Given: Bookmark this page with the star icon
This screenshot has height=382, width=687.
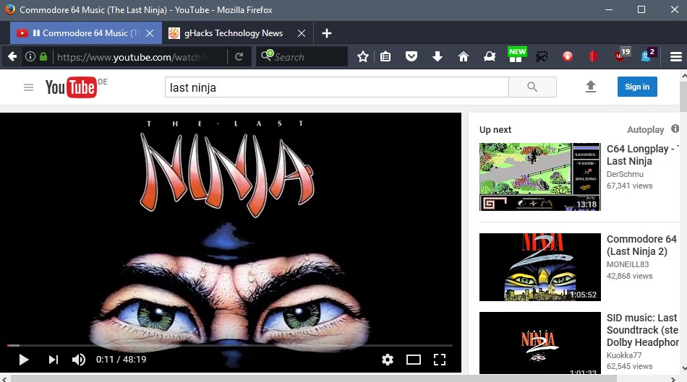Looking at the screenshot, I should pyautogui.click(x=363, y=56).
